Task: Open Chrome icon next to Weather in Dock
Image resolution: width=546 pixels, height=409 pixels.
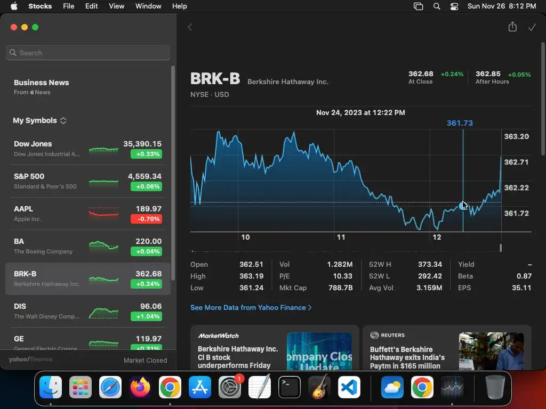Action: [x=422, y=387]
